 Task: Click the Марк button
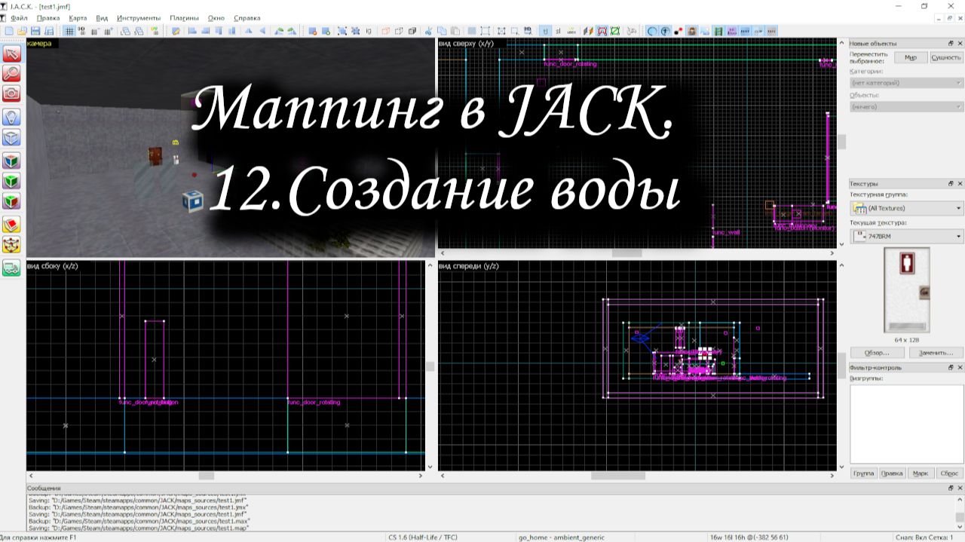(x=921, y=473)
